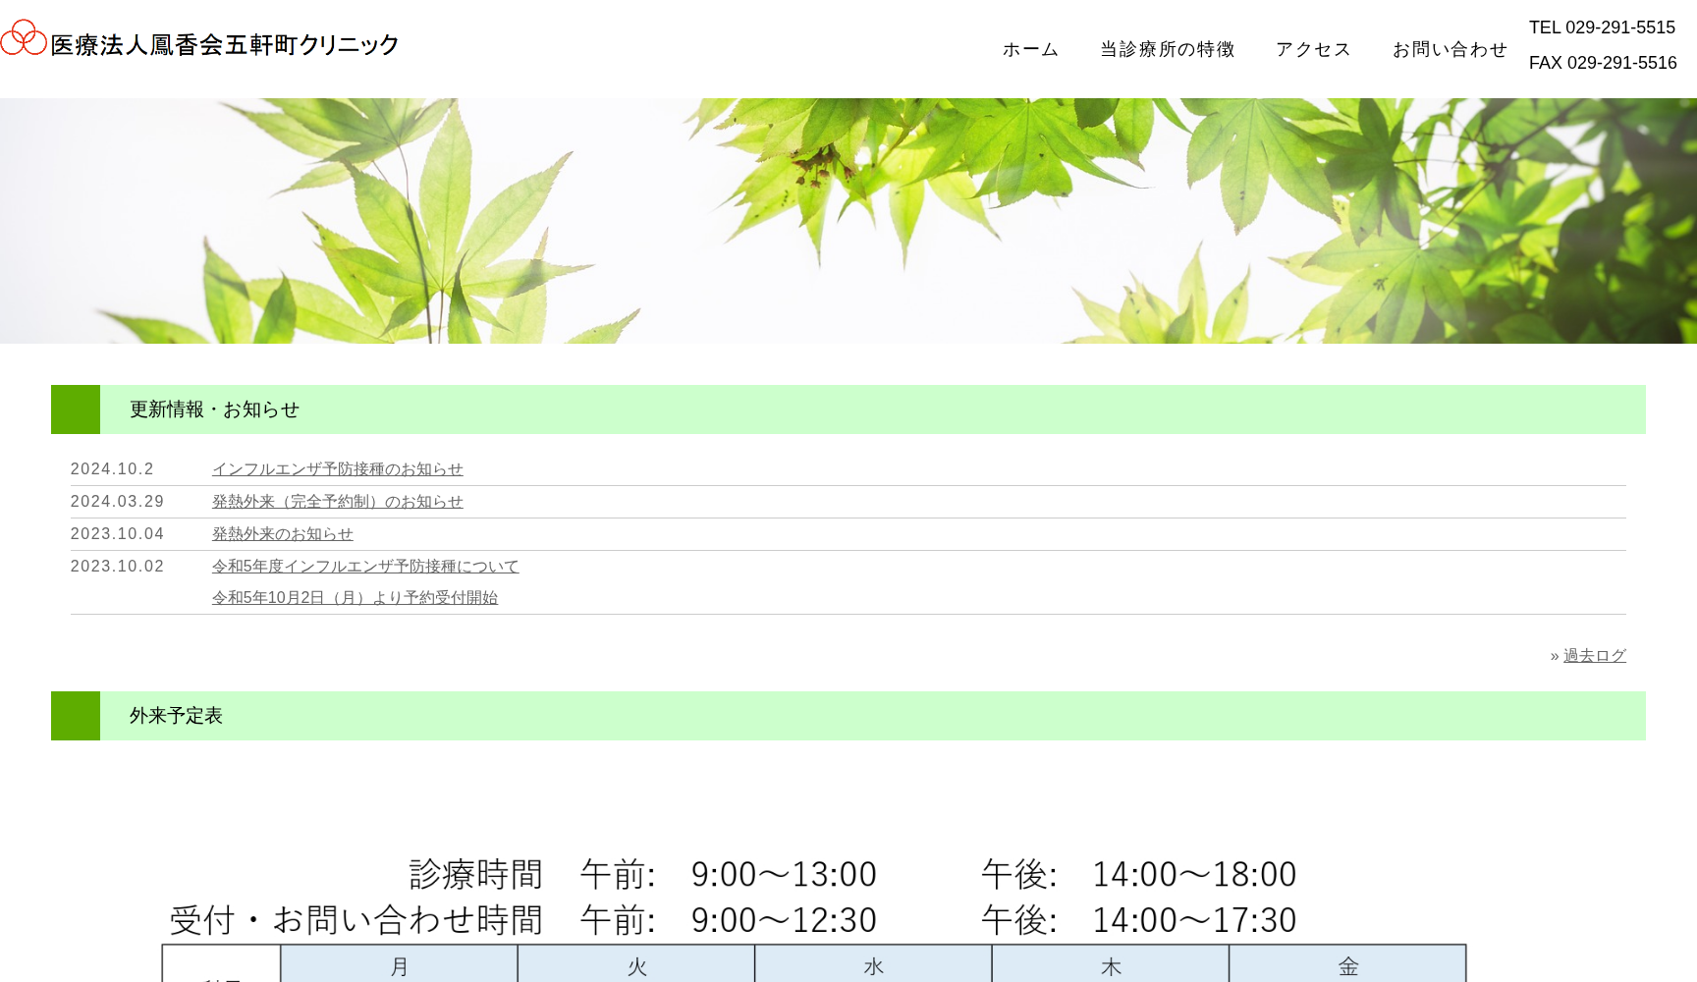Open the ホーム menu item
This screenshot has height=982, width=1697.
1030,49
